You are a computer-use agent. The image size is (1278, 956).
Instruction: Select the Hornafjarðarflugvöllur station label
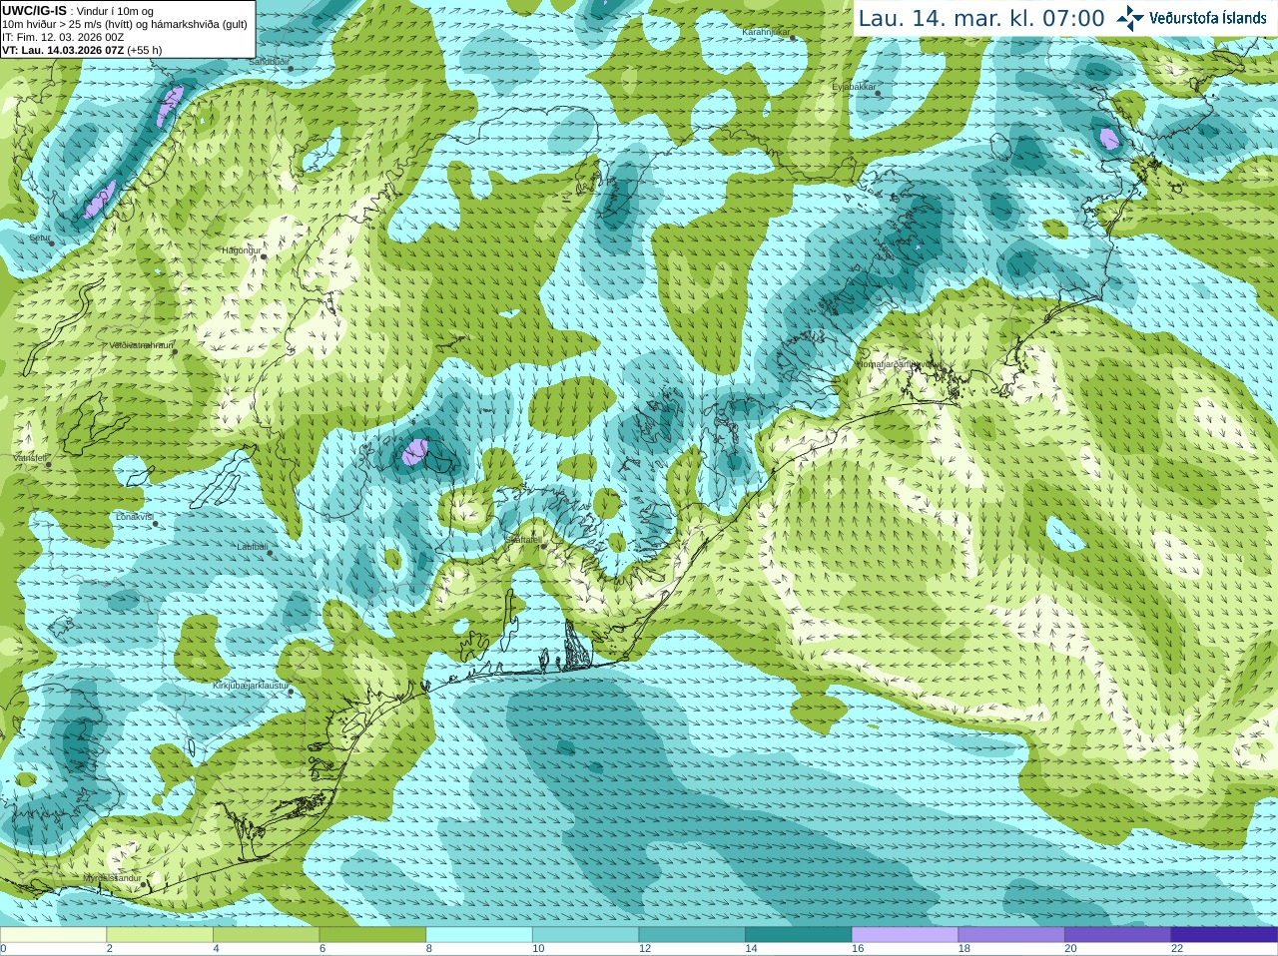point(900,364)
